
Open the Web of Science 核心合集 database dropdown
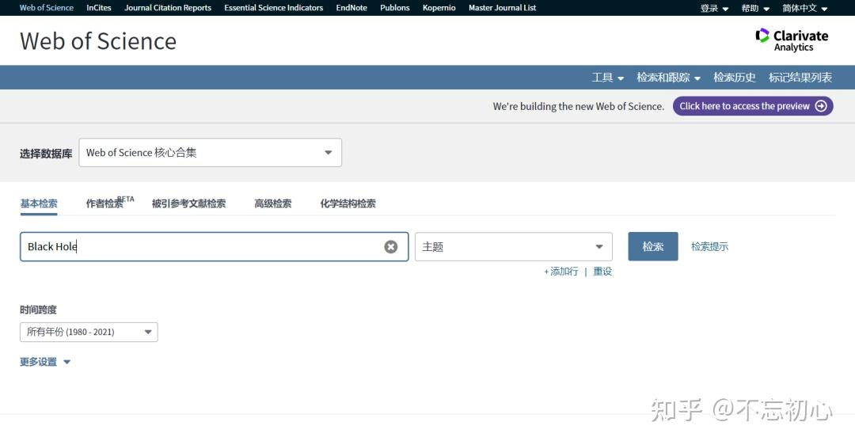[210, 153]
